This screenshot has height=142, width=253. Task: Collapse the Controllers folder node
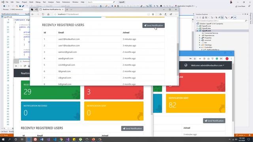[199, 47]
